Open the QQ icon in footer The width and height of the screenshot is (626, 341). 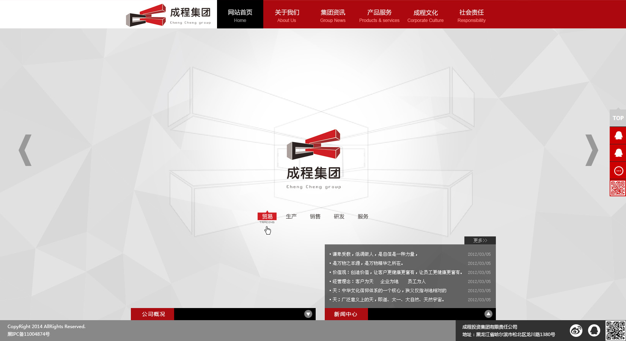point(594,330)
